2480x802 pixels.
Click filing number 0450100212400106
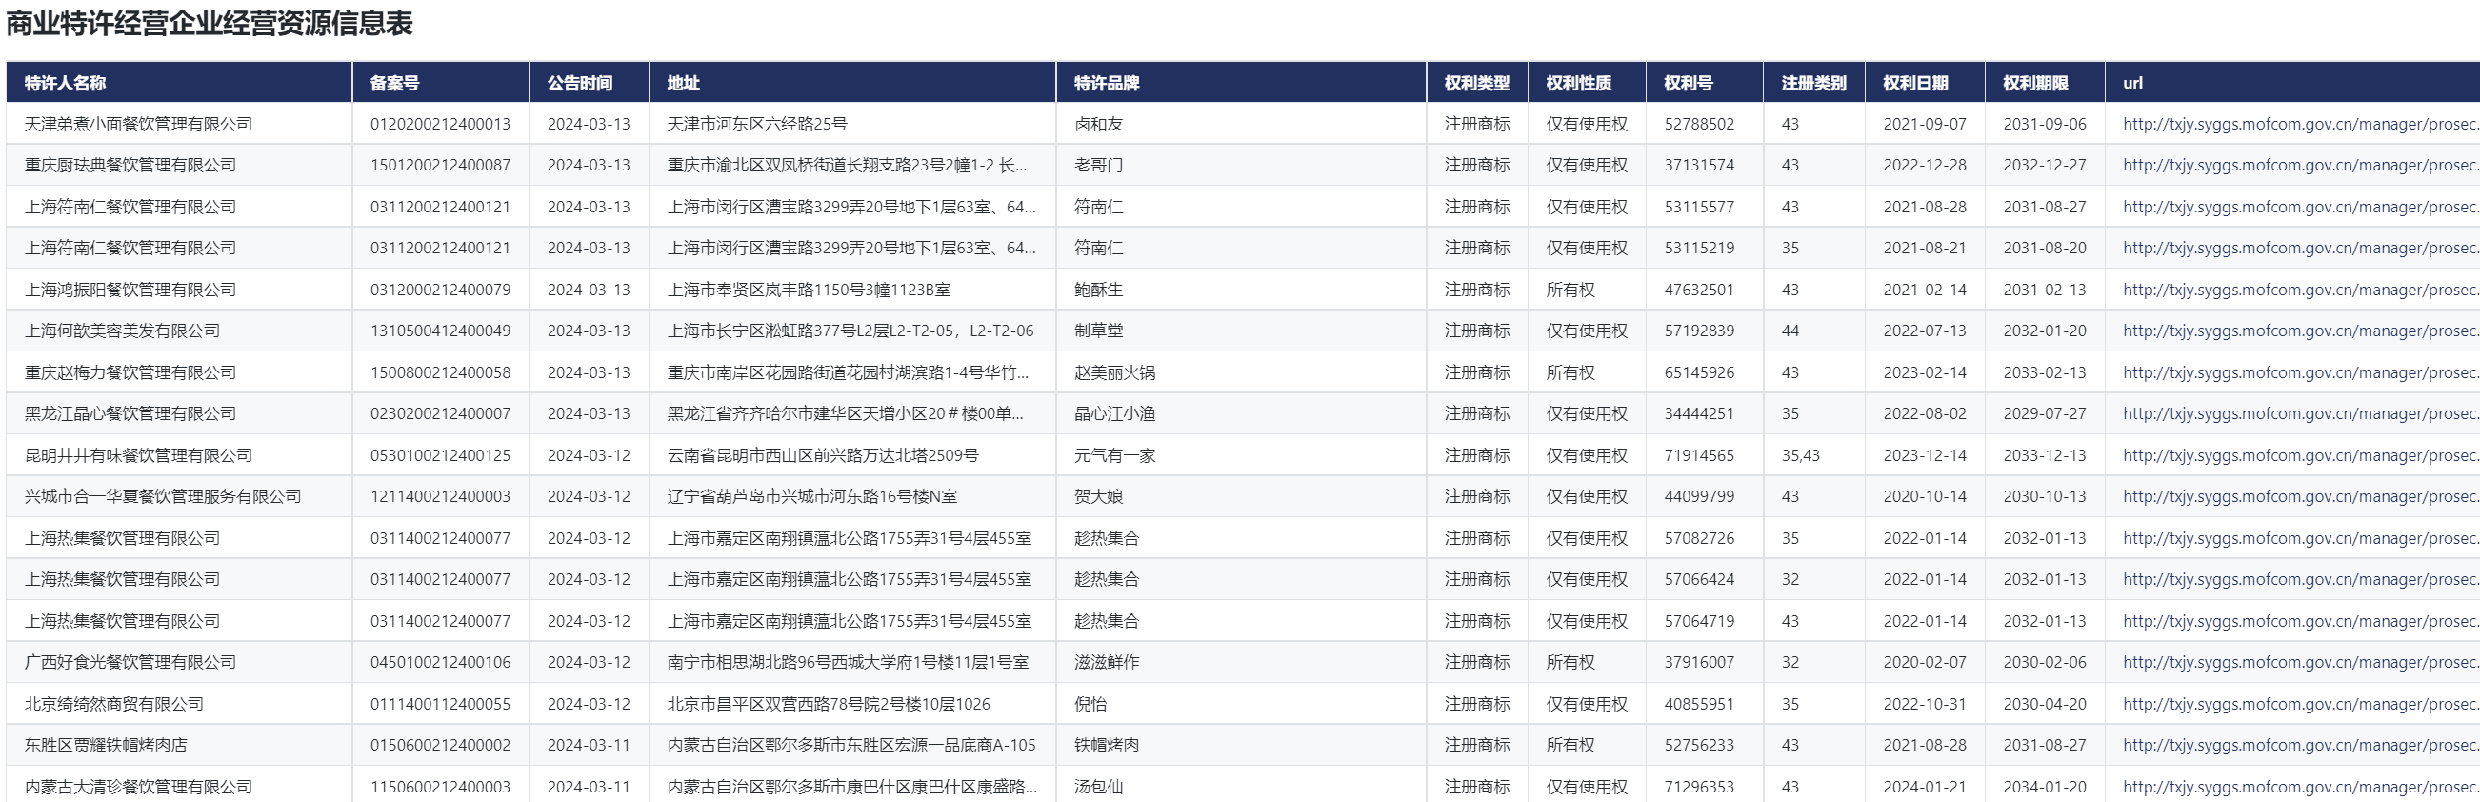440,662
